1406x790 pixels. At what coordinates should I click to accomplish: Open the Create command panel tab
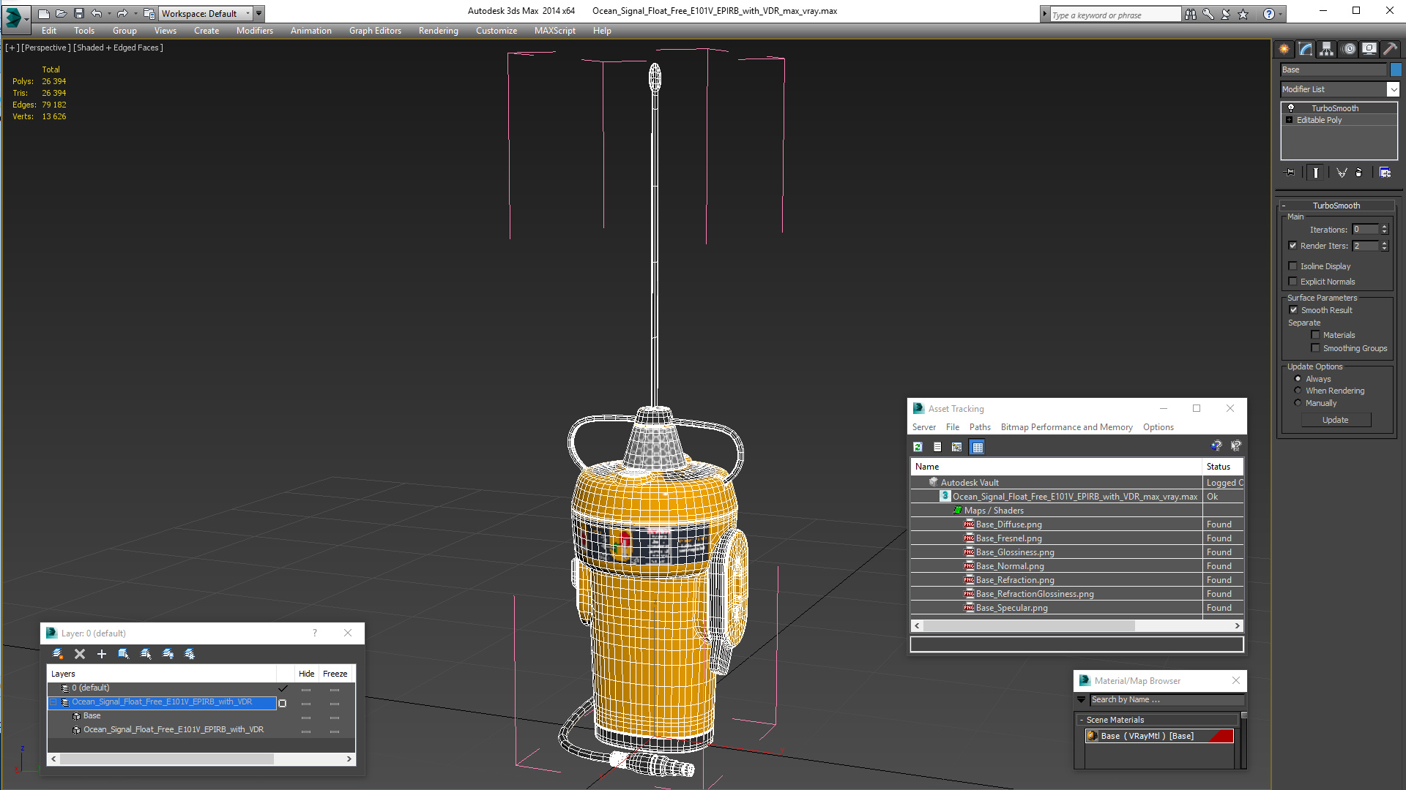coord(1284,49)
